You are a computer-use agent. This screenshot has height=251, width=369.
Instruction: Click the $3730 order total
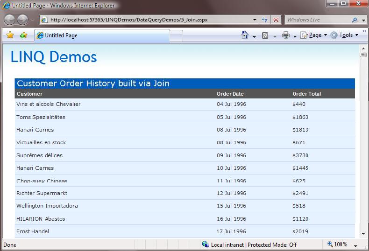(x=300, y=155)
